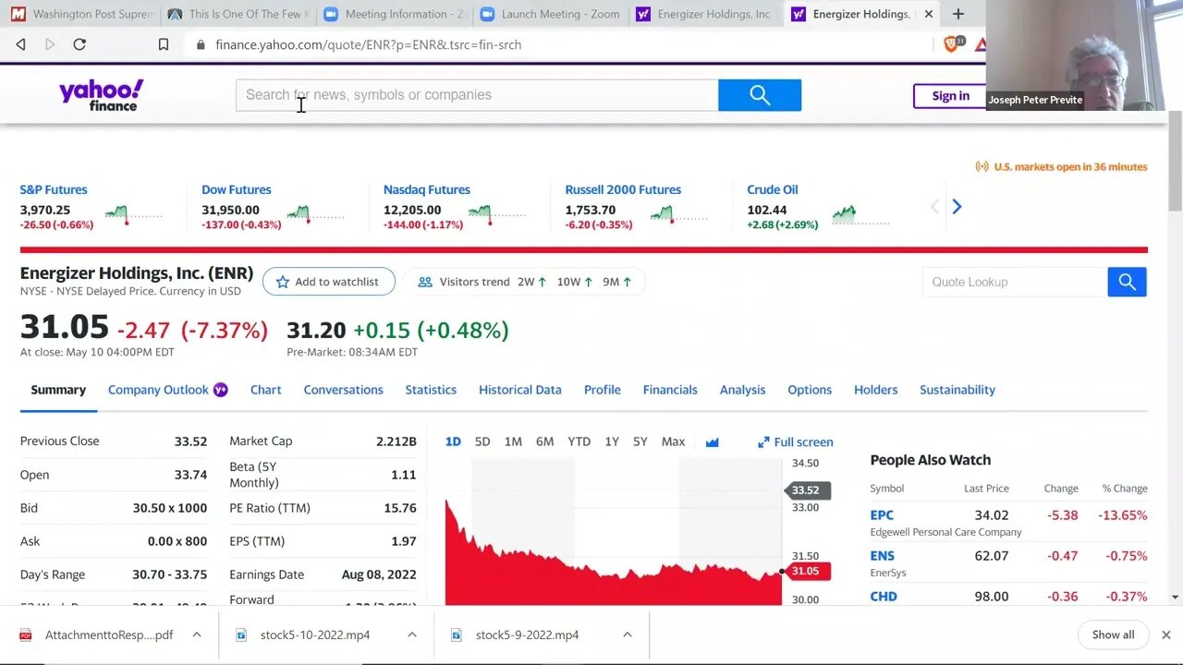Select the 5Y chart range
This screenshot has width=1183, height=665.
point(640,441)
